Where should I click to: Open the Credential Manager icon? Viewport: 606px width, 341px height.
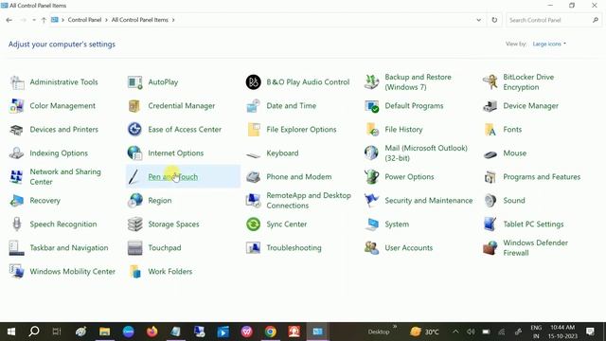tap(134, 106)
